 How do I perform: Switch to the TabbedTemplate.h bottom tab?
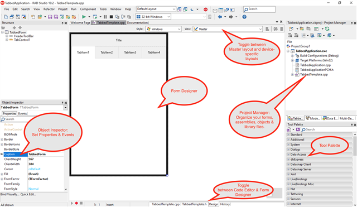click(194, 204)
